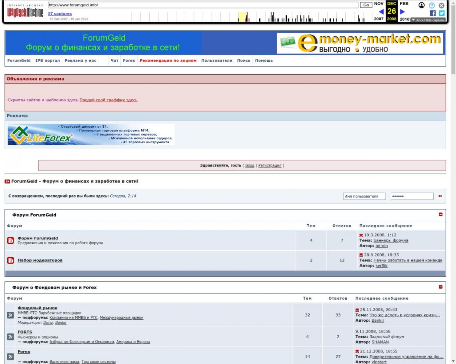Share capture via Twitter icon
Viewport: 456px width, 364px height.
[442, 13]
